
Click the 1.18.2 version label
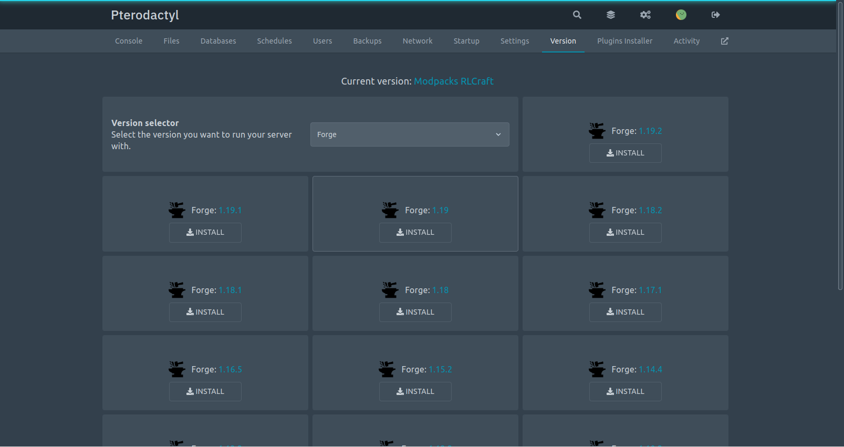(650, 210)
